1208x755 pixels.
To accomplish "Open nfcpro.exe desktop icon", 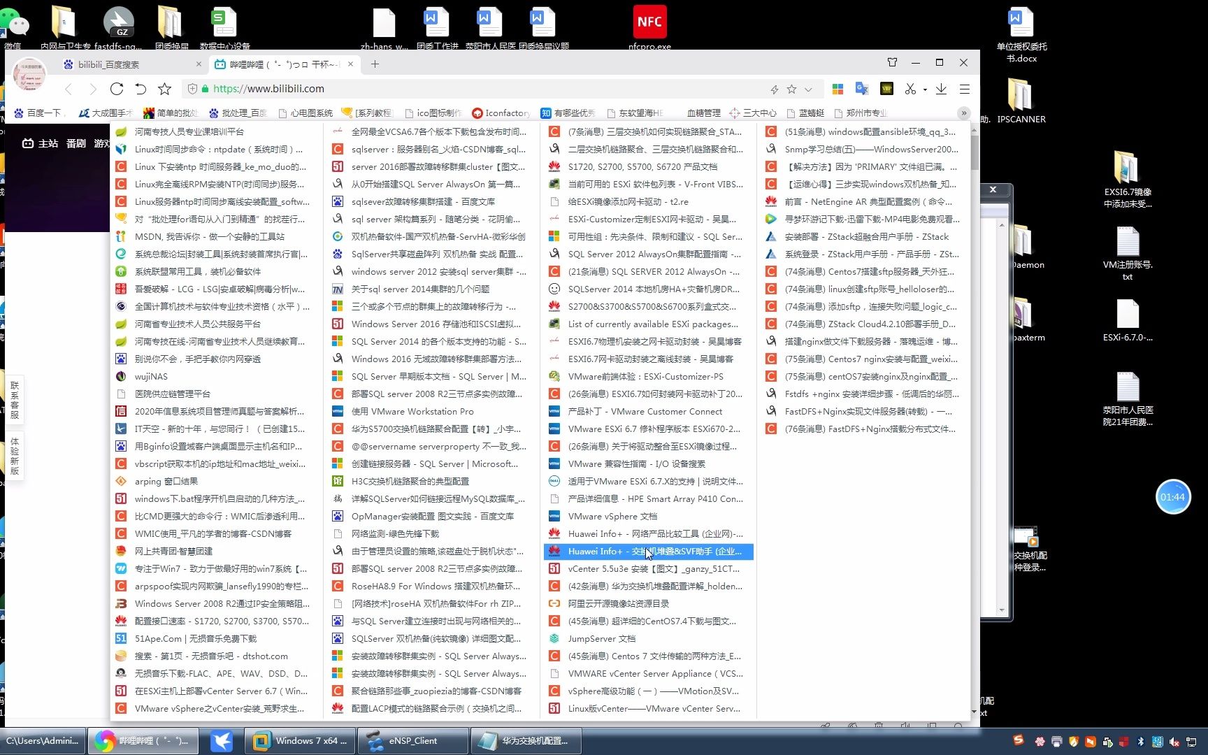I will coord(649,28).
